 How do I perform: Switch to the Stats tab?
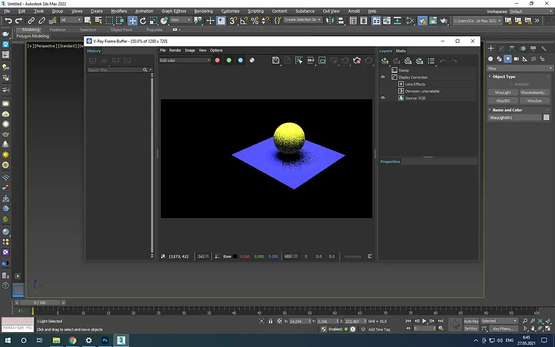tap(400, 51)
